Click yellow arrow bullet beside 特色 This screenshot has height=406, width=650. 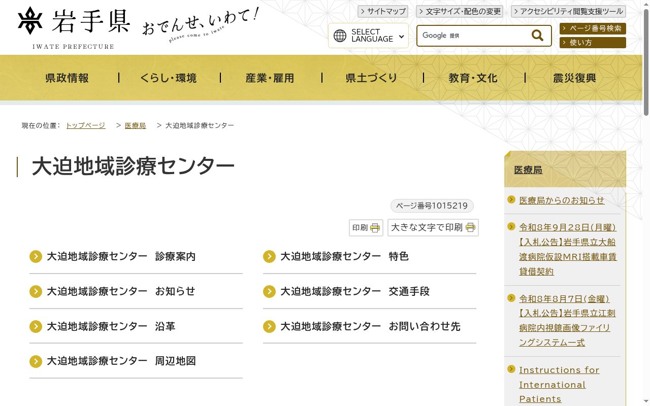pyautogui.click(x=269, y=257)
